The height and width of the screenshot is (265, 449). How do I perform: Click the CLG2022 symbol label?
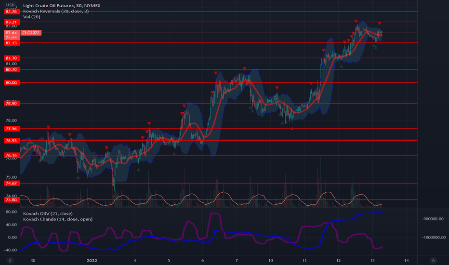(31, 33)
